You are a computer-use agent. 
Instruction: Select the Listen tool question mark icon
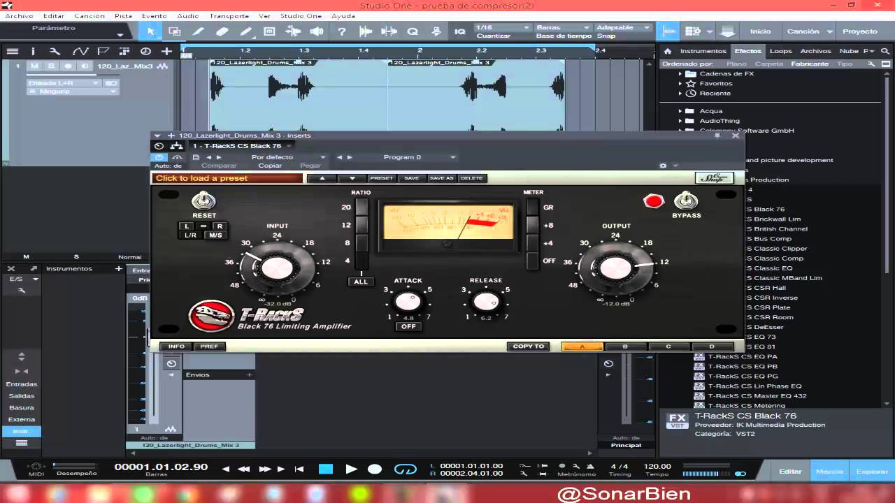(341, 31)
